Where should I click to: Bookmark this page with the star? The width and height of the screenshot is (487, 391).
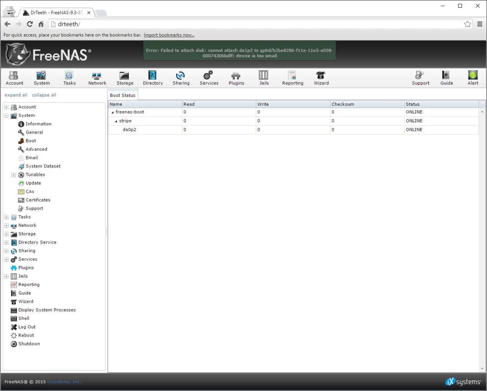(467, 24)
